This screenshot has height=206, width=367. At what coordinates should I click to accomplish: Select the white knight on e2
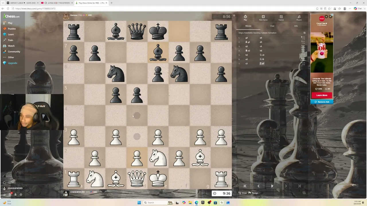coord(158,158)
